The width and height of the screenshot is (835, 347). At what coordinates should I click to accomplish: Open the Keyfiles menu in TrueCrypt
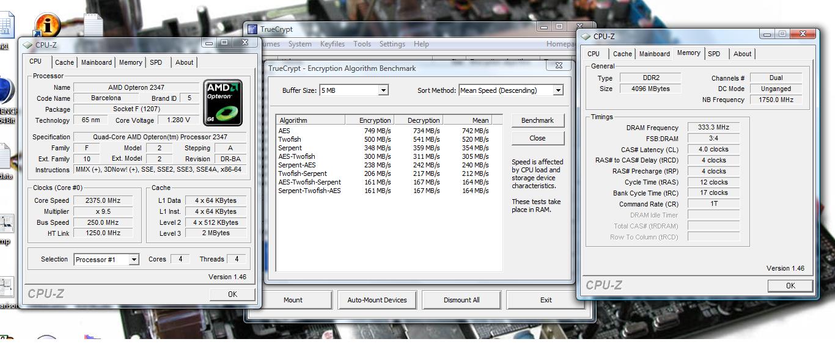[333, 44]
